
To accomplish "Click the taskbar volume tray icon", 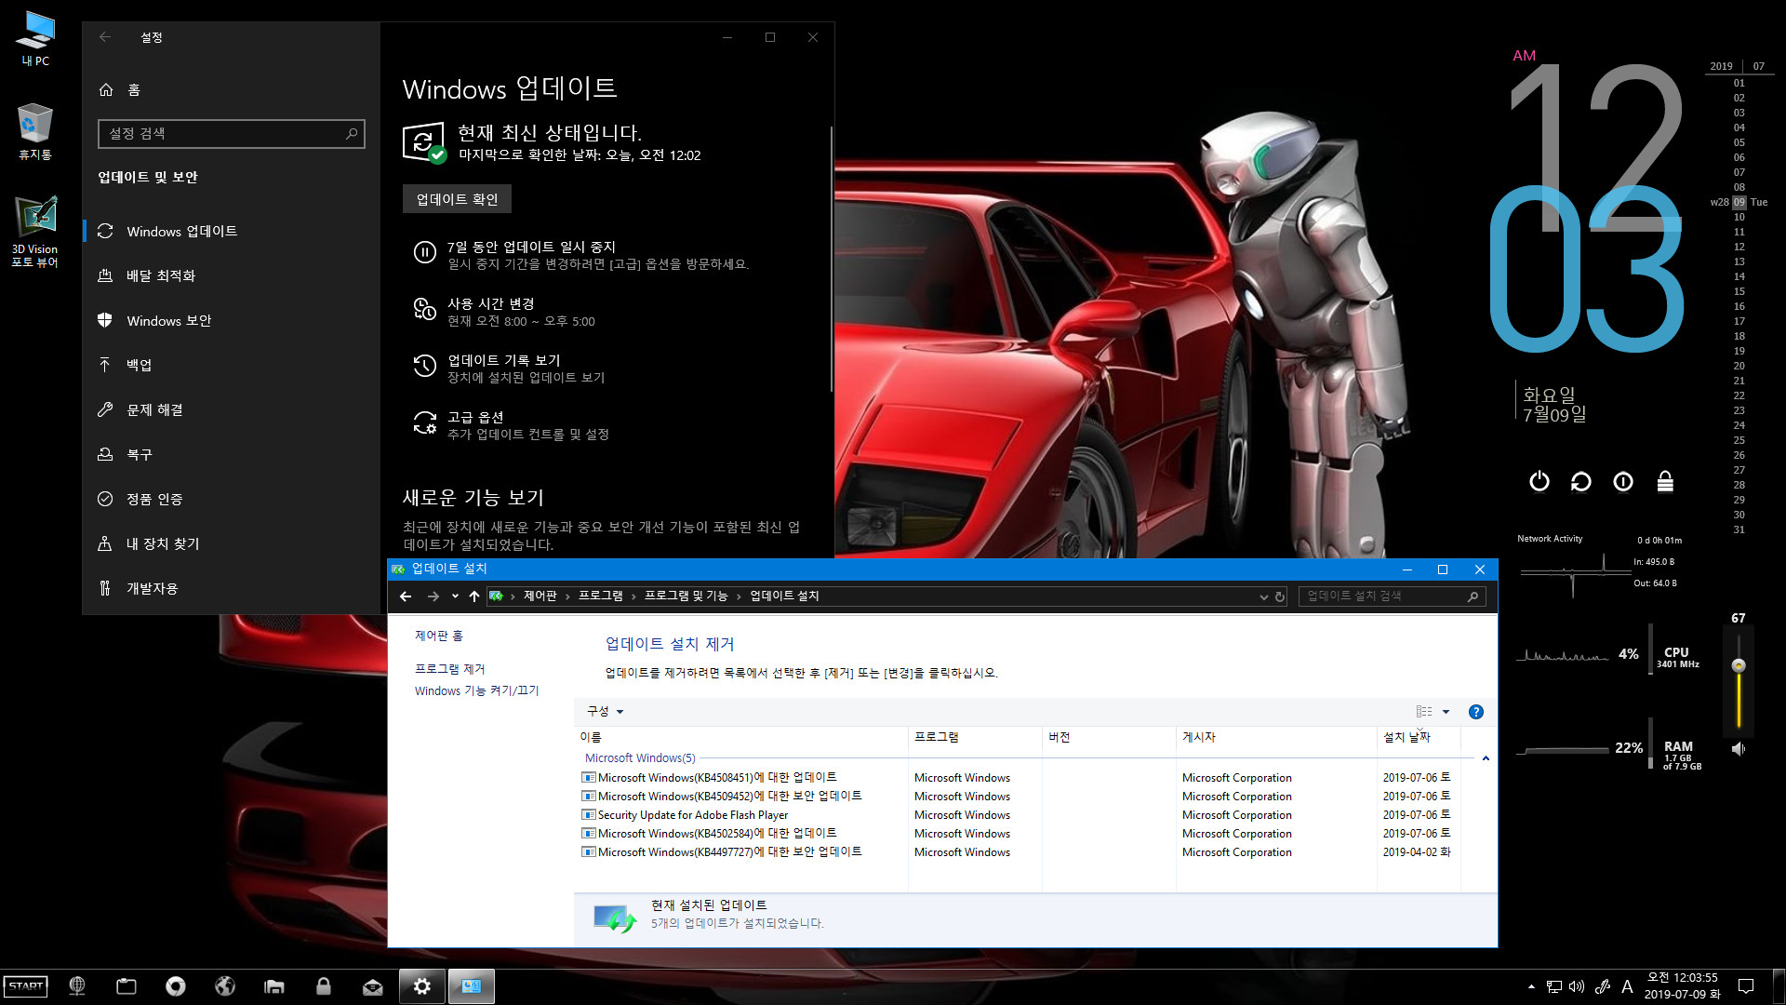I will (x=1577, y=986).
